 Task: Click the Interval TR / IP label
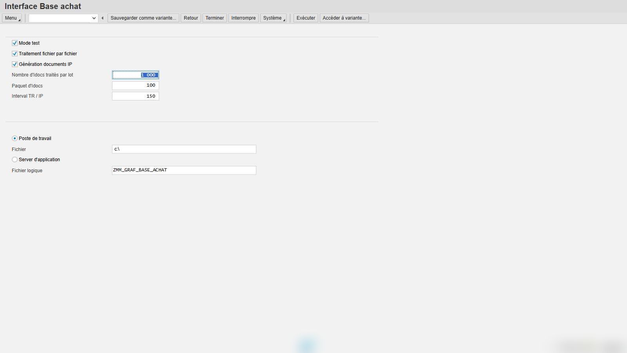(27, 96)
